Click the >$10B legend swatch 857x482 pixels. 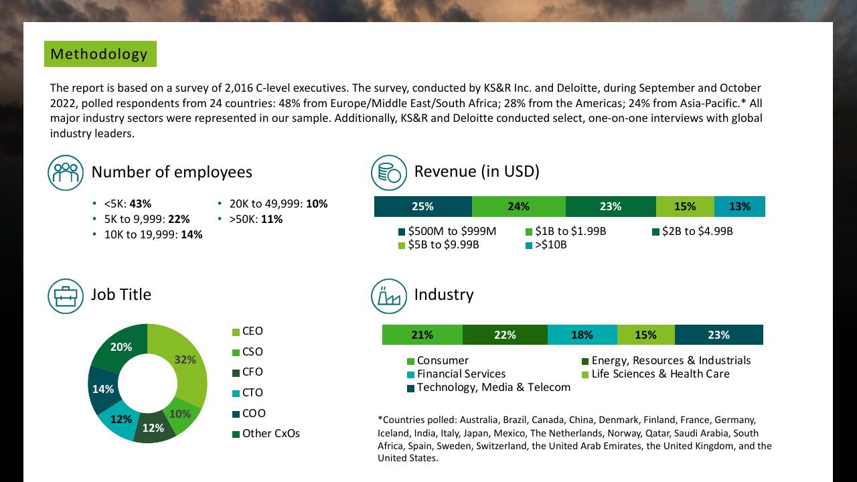pos(529,246)
